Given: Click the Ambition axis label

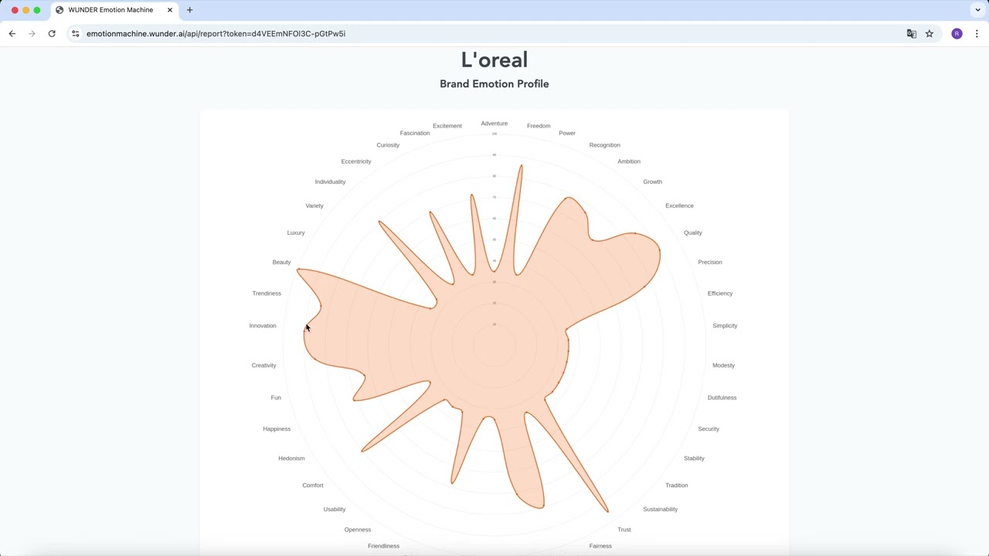Looking at the screenshot, I should click(x=629, y=161).
